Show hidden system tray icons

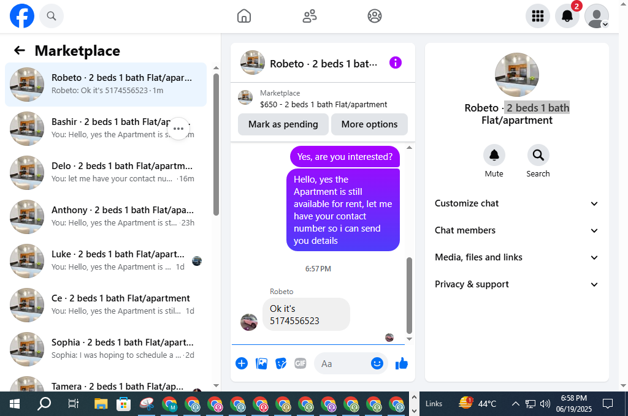click(515, 404)
